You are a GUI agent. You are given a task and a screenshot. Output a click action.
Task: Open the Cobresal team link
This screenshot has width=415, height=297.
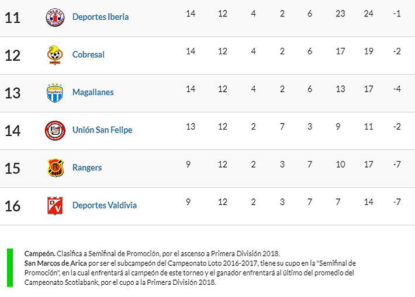[x=88, y=55]
